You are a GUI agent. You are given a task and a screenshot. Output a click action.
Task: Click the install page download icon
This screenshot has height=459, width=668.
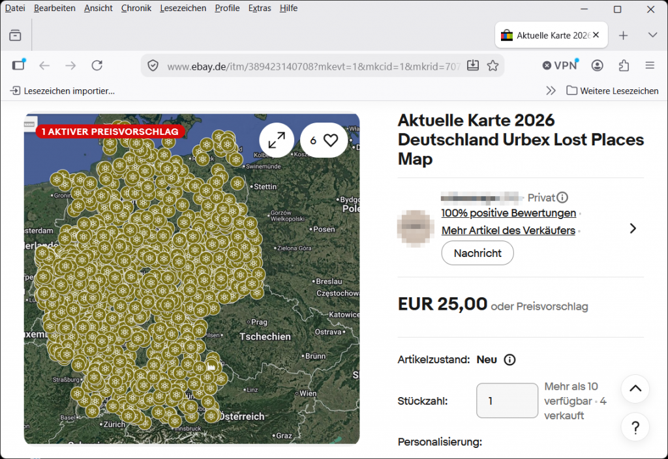click(x=473, y=66)
